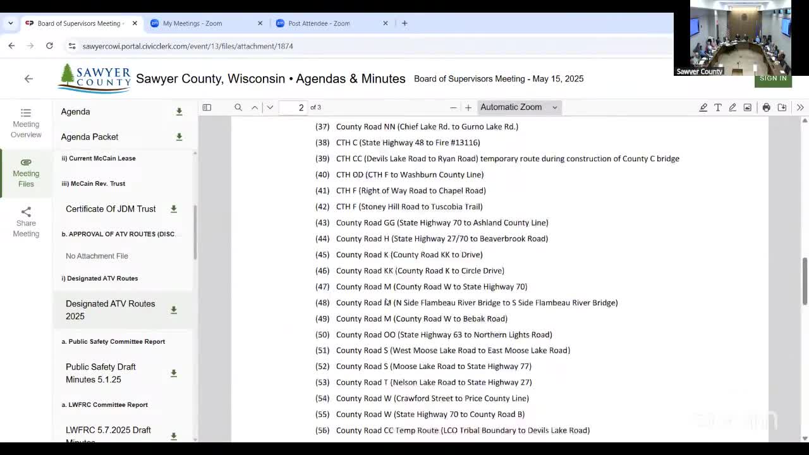Click route (39) CTH CC temporary route line
Viewport: 809px width, 455px height.
click(x=497, y=159)
